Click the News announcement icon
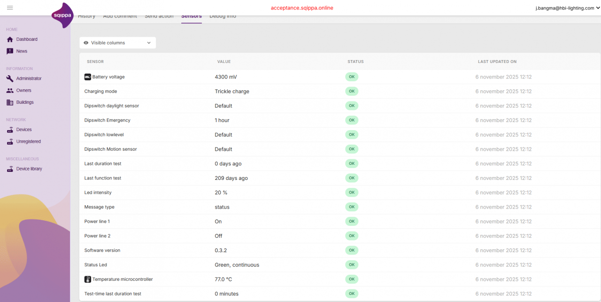Image resolution: width=601 pixels, height=302 pixels. click(x=10, y=51)
